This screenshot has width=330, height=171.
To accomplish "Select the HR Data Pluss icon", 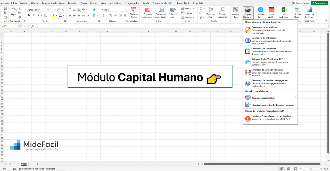I will click(x=297, y=12).
